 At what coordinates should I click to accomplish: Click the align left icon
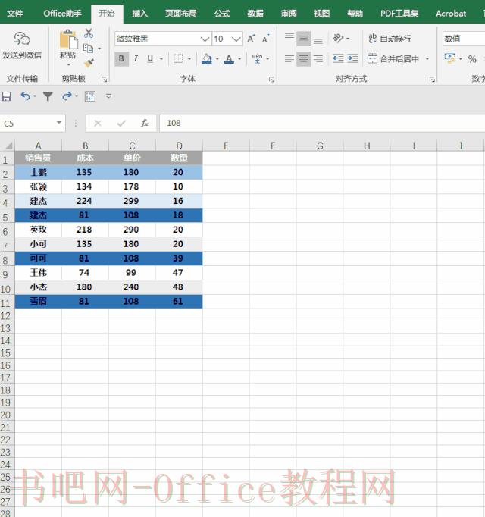click(x=289, y=59)
